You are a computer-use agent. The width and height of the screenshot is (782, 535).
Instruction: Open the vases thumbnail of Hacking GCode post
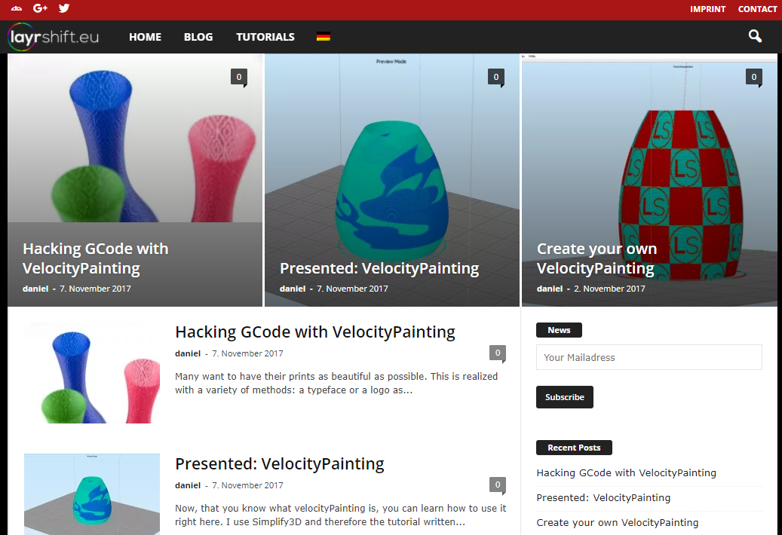point(92,372)
